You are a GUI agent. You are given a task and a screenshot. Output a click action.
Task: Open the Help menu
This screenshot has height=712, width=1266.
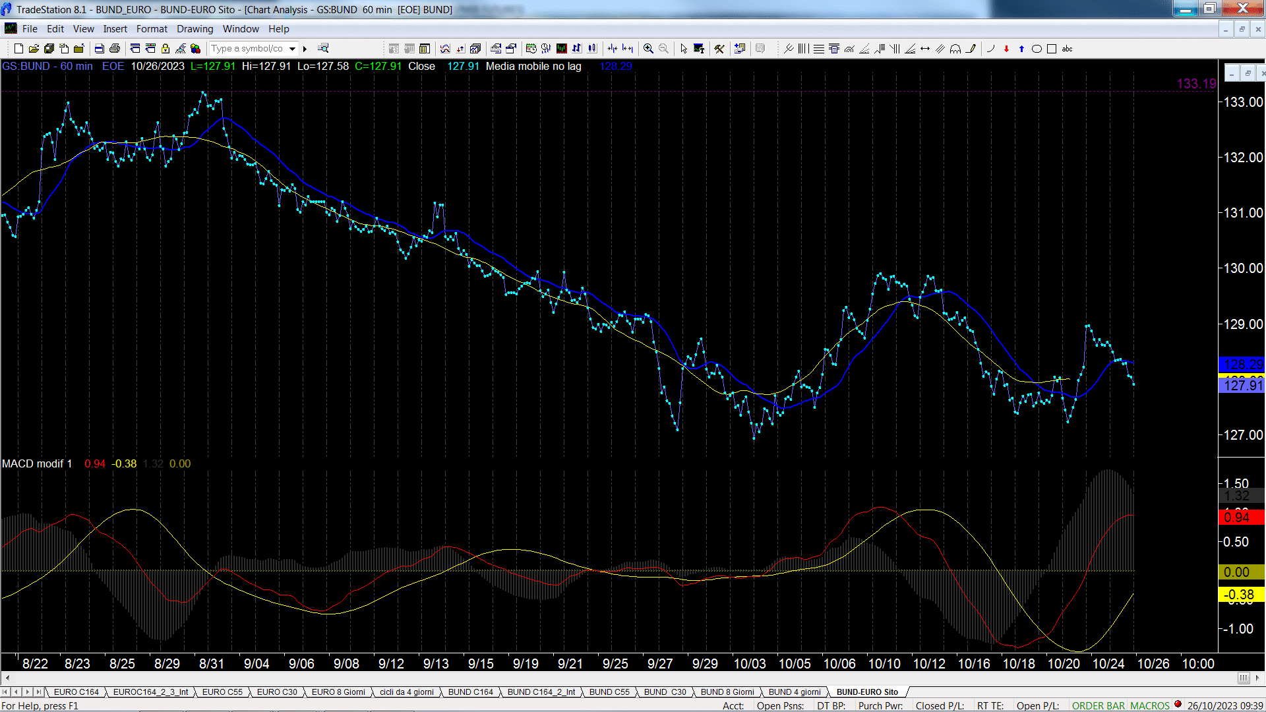coord(279,29)
